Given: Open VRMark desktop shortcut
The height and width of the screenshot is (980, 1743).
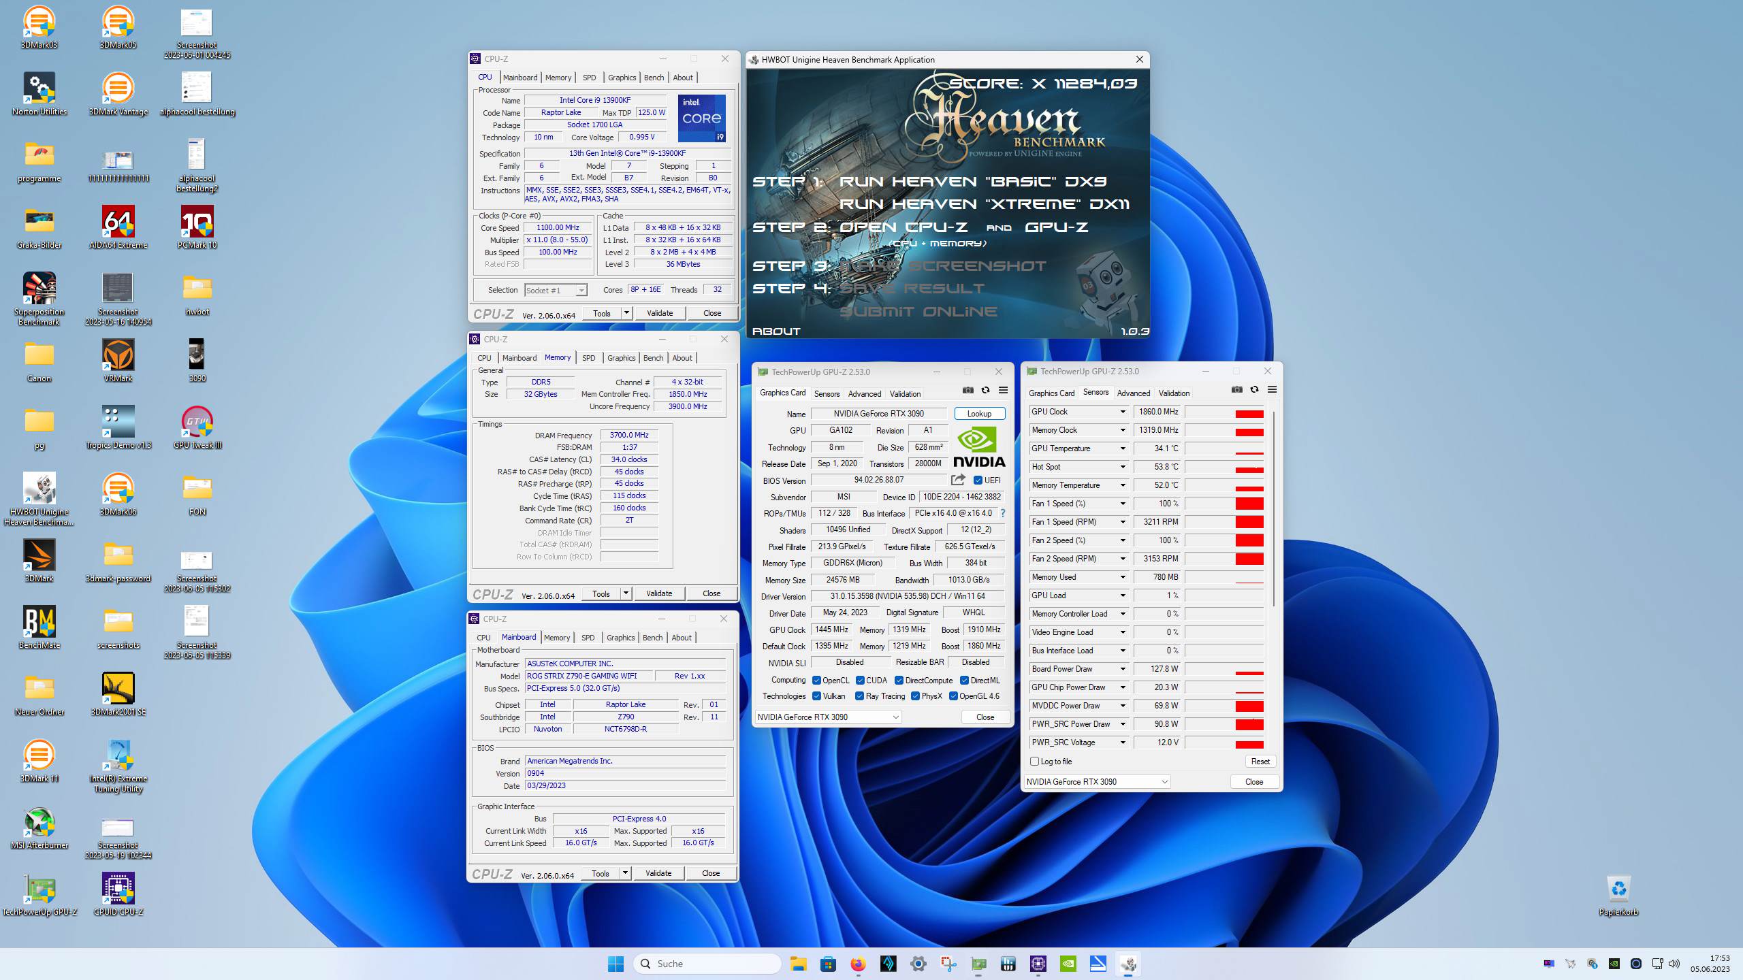Looking at the screenshot, I should (x=118, y=361).
